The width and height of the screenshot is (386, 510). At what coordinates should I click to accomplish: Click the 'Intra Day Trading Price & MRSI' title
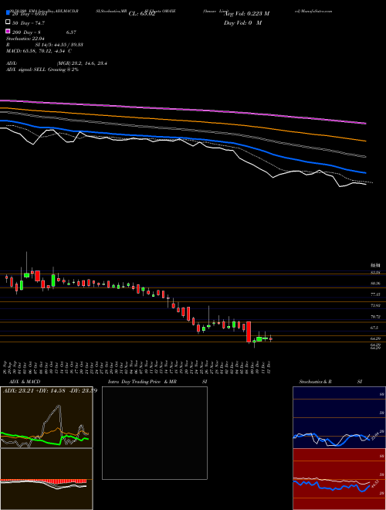pos(157,382)
